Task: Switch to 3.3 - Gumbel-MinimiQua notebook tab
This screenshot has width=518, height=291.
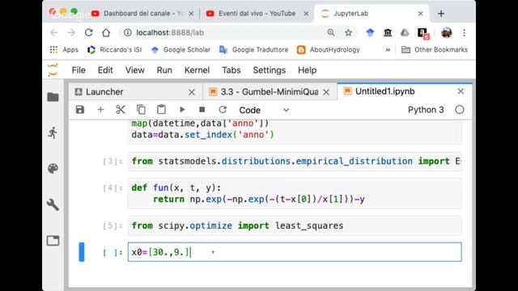Action: pyautogui.click(x=270, y=92)
